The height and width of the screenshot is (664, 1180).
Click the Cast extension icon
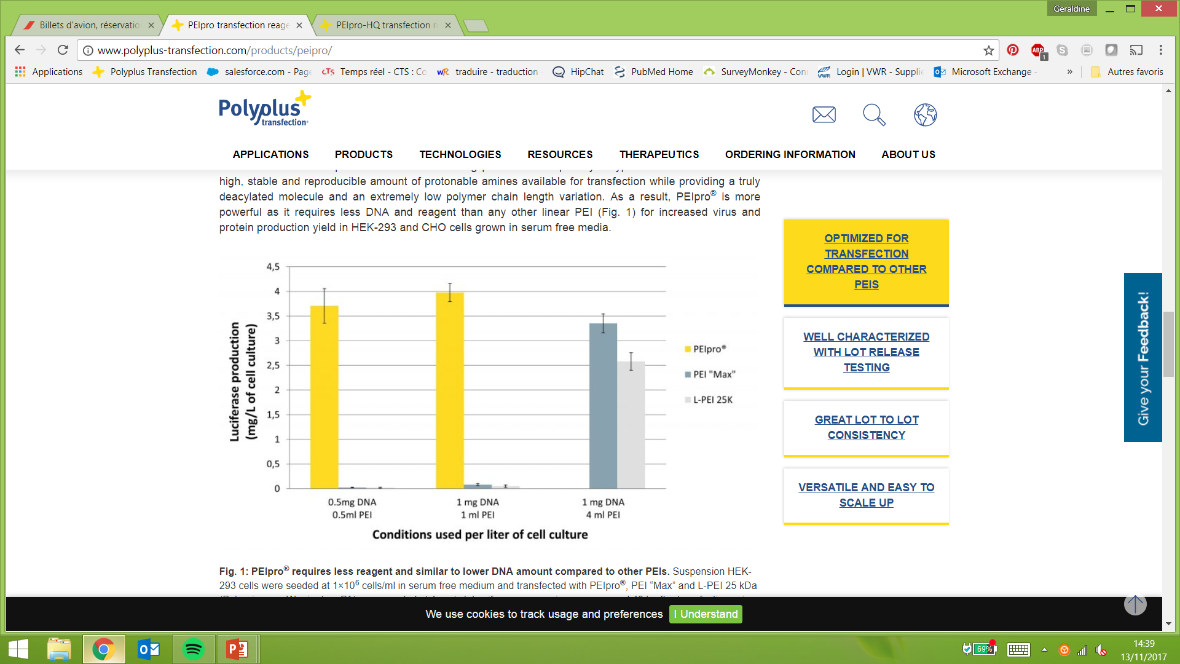pos(1136,50)
